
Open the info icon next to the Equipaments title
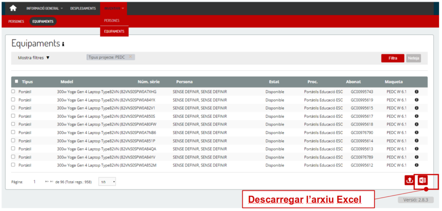point(63,44)
